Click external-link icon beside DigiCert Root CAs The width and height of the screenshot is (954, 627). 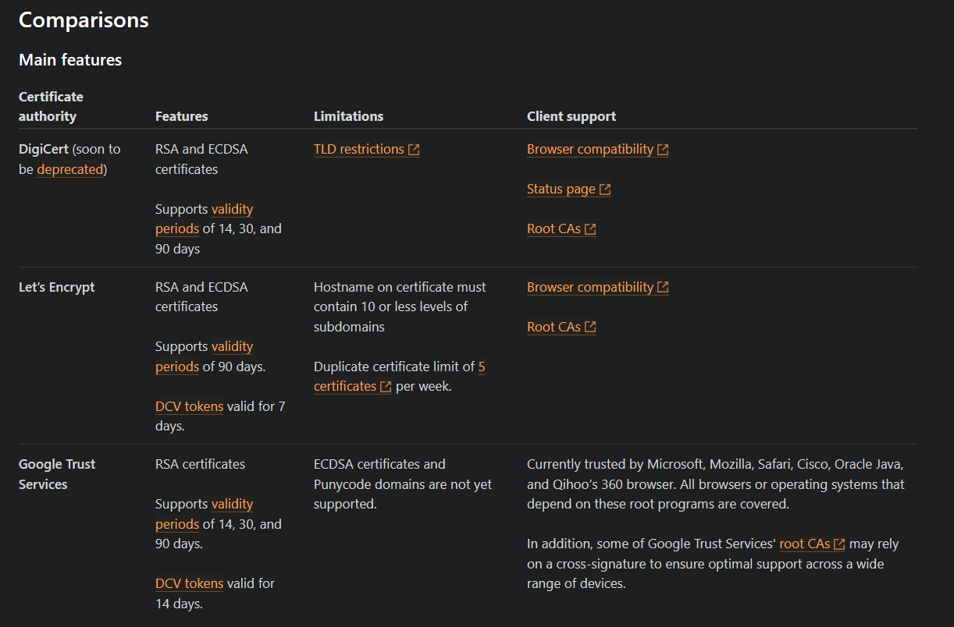(590, 229)
